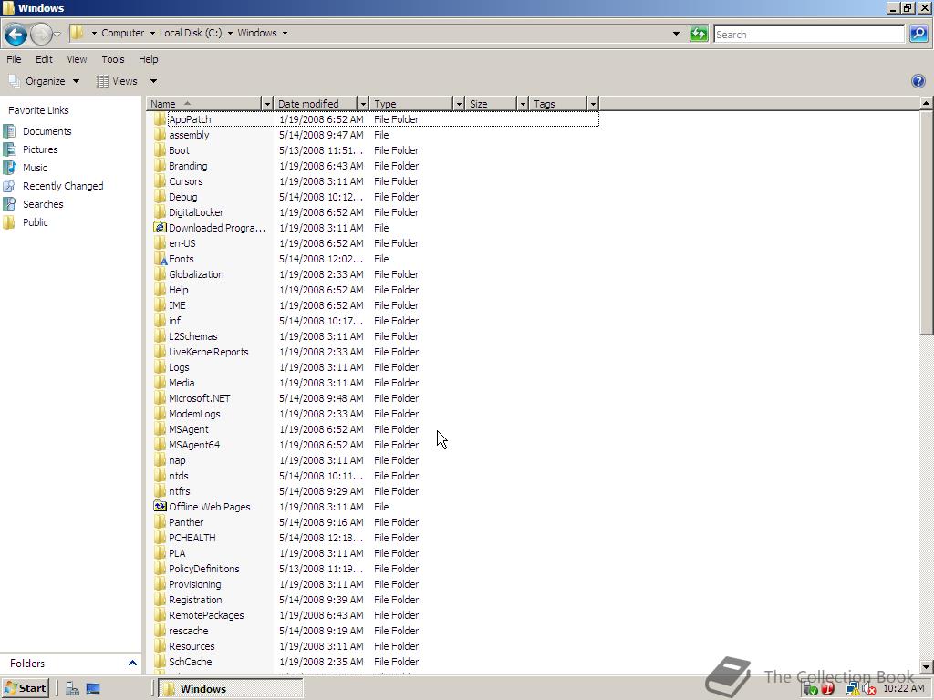Select the LiveKernelReports folder row
Viewport: 934px width, 700px height.
click(375, 352)
